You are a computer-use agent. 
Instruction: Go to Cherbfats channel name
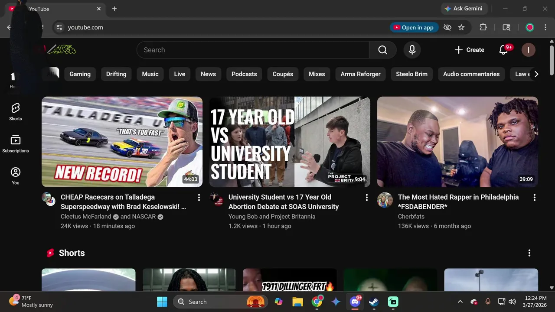(411, 217)
